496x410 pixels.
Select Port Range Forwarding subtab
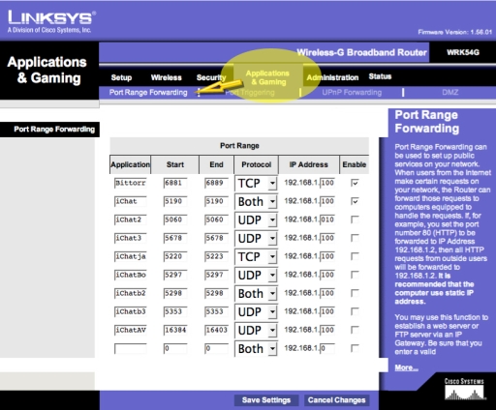[148, 93]
